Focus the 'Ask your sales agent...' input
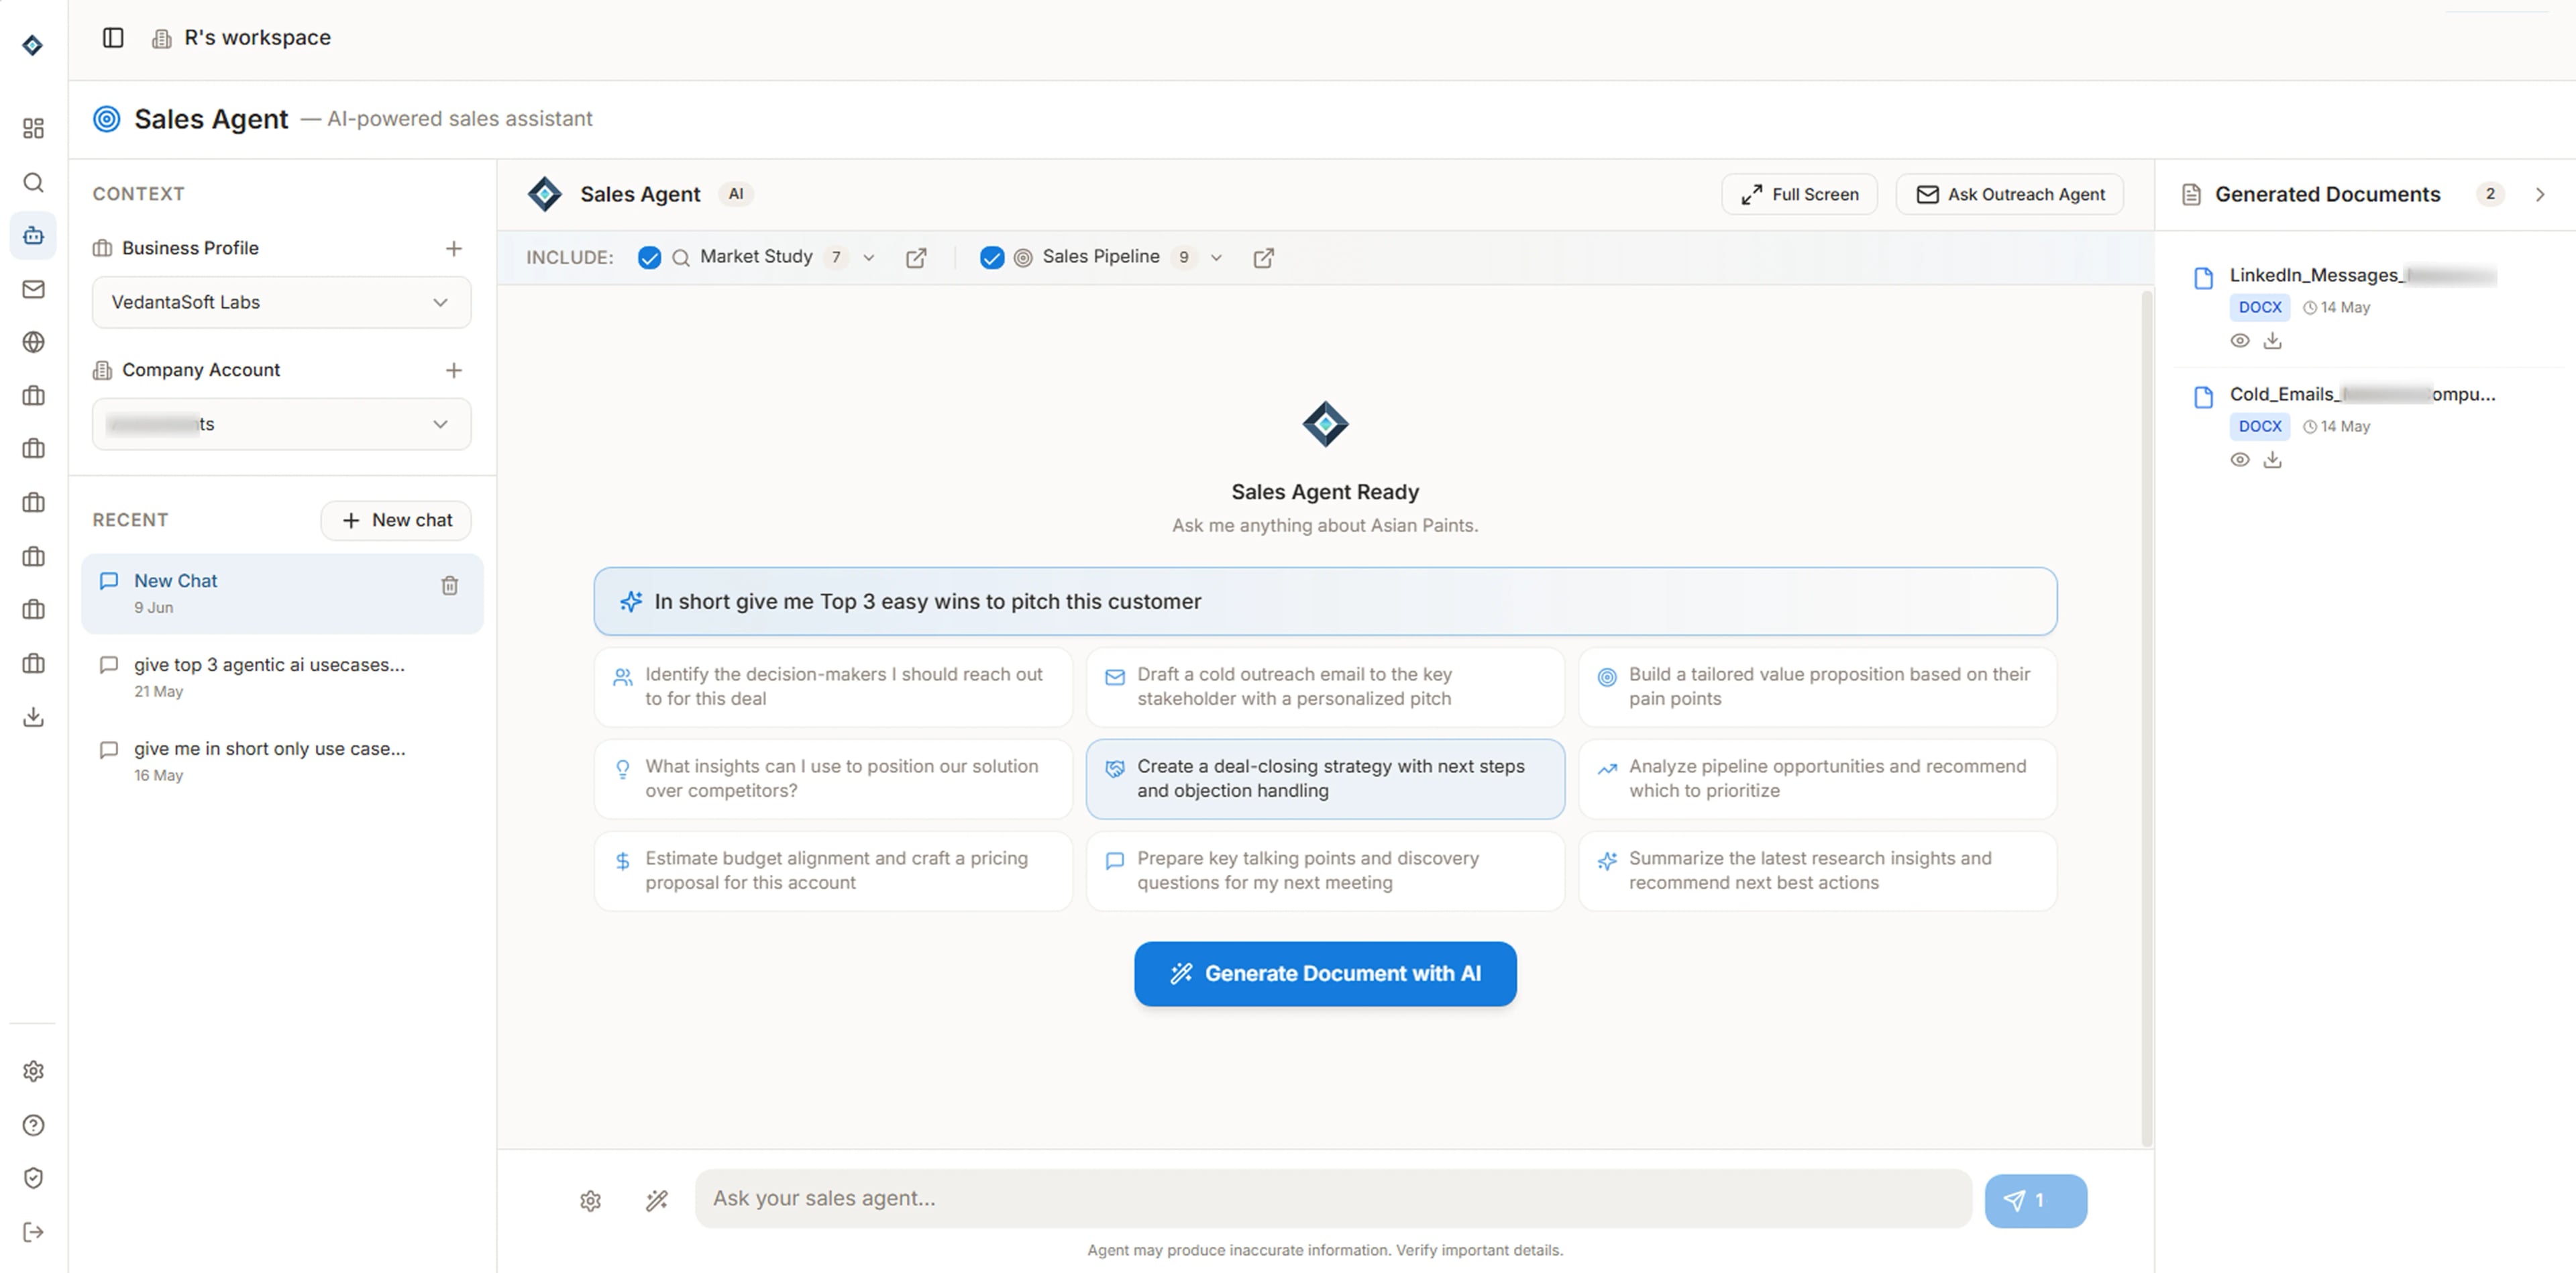This screenshot has height=1273, width=2576. point(1333,1198)
